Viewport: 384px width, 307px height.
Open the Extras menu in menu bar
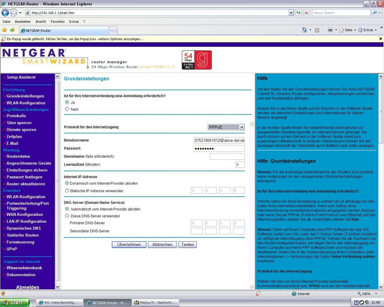point(74,22)
